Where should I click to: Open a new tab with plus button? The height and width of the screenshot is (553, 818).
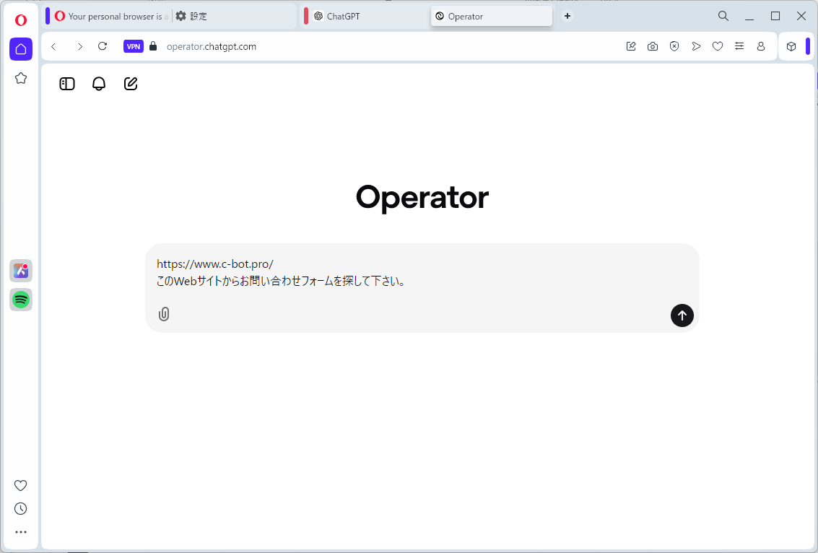567,16
